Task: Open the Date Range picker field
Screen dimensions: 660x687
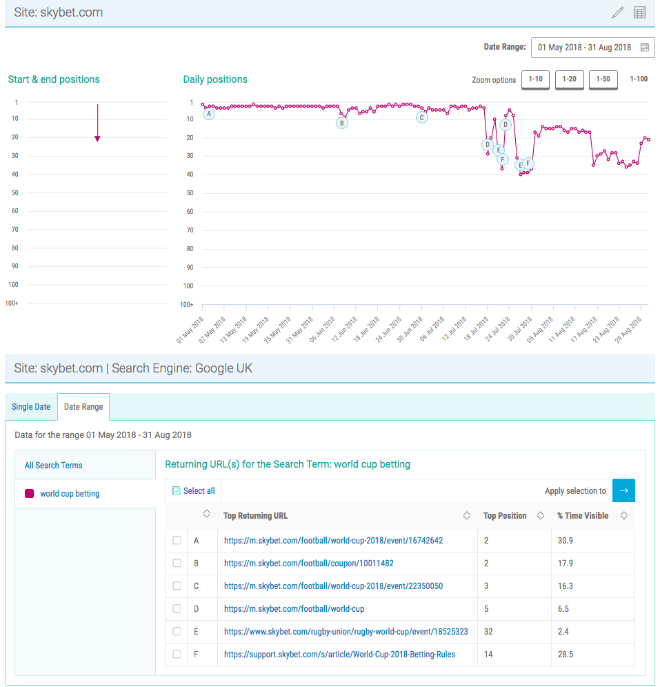Action: pos(593,48)
